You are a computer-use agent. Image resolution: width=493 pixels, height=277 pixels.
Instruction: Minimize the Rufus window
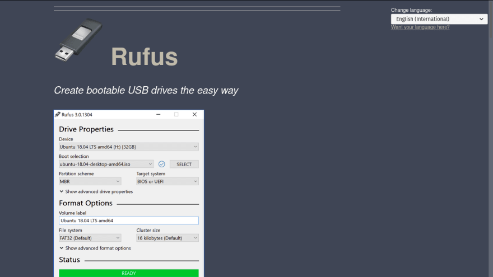[159, 115]
